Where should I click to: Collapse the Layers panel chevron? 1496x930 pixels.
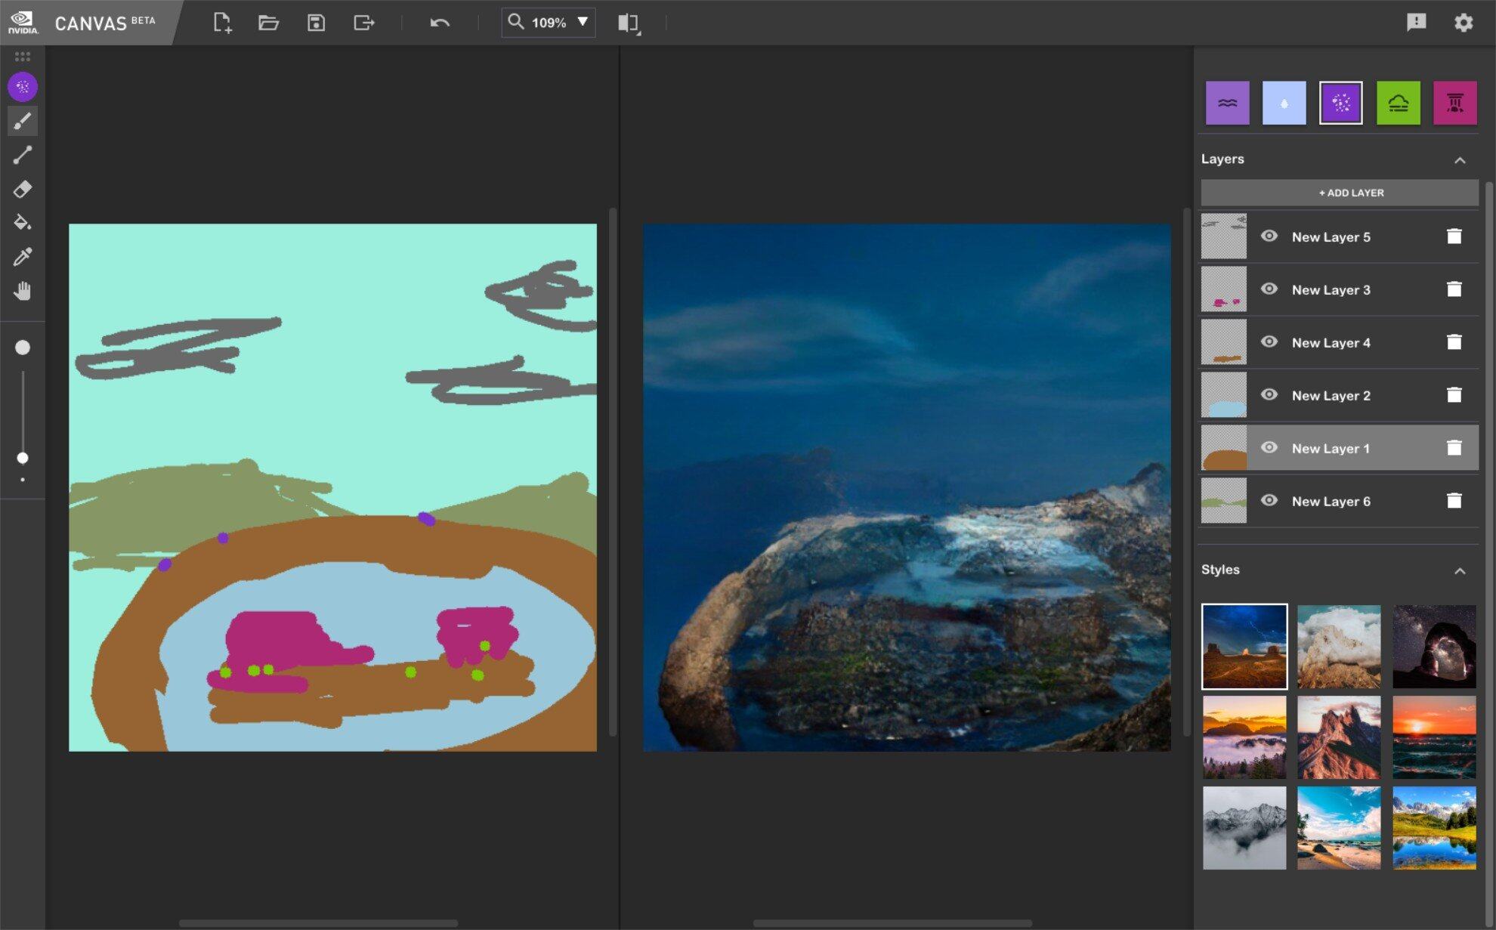click(x=1460, y=160)
